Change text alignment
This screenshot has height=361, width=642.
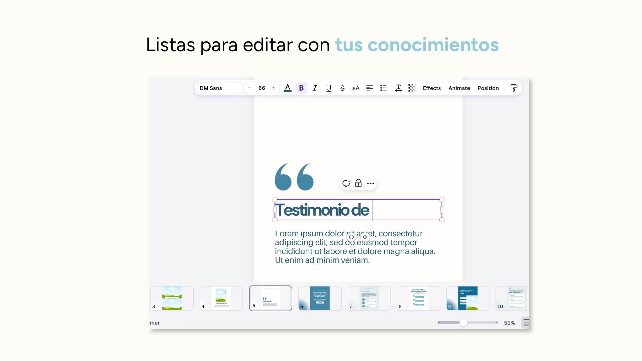(369, 88)
